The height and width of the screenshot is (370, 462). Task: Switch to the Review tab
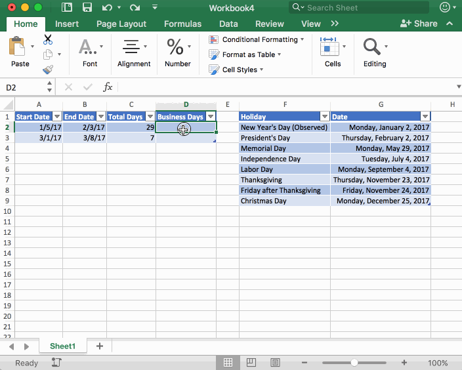point(270,24)
